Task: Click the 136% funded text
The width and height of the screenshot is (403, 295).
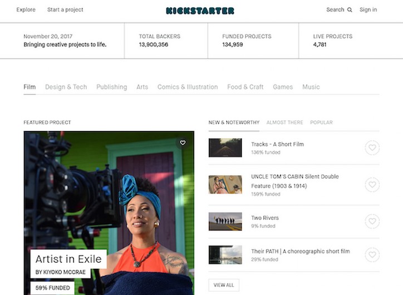Action: (x=266, y=153)
